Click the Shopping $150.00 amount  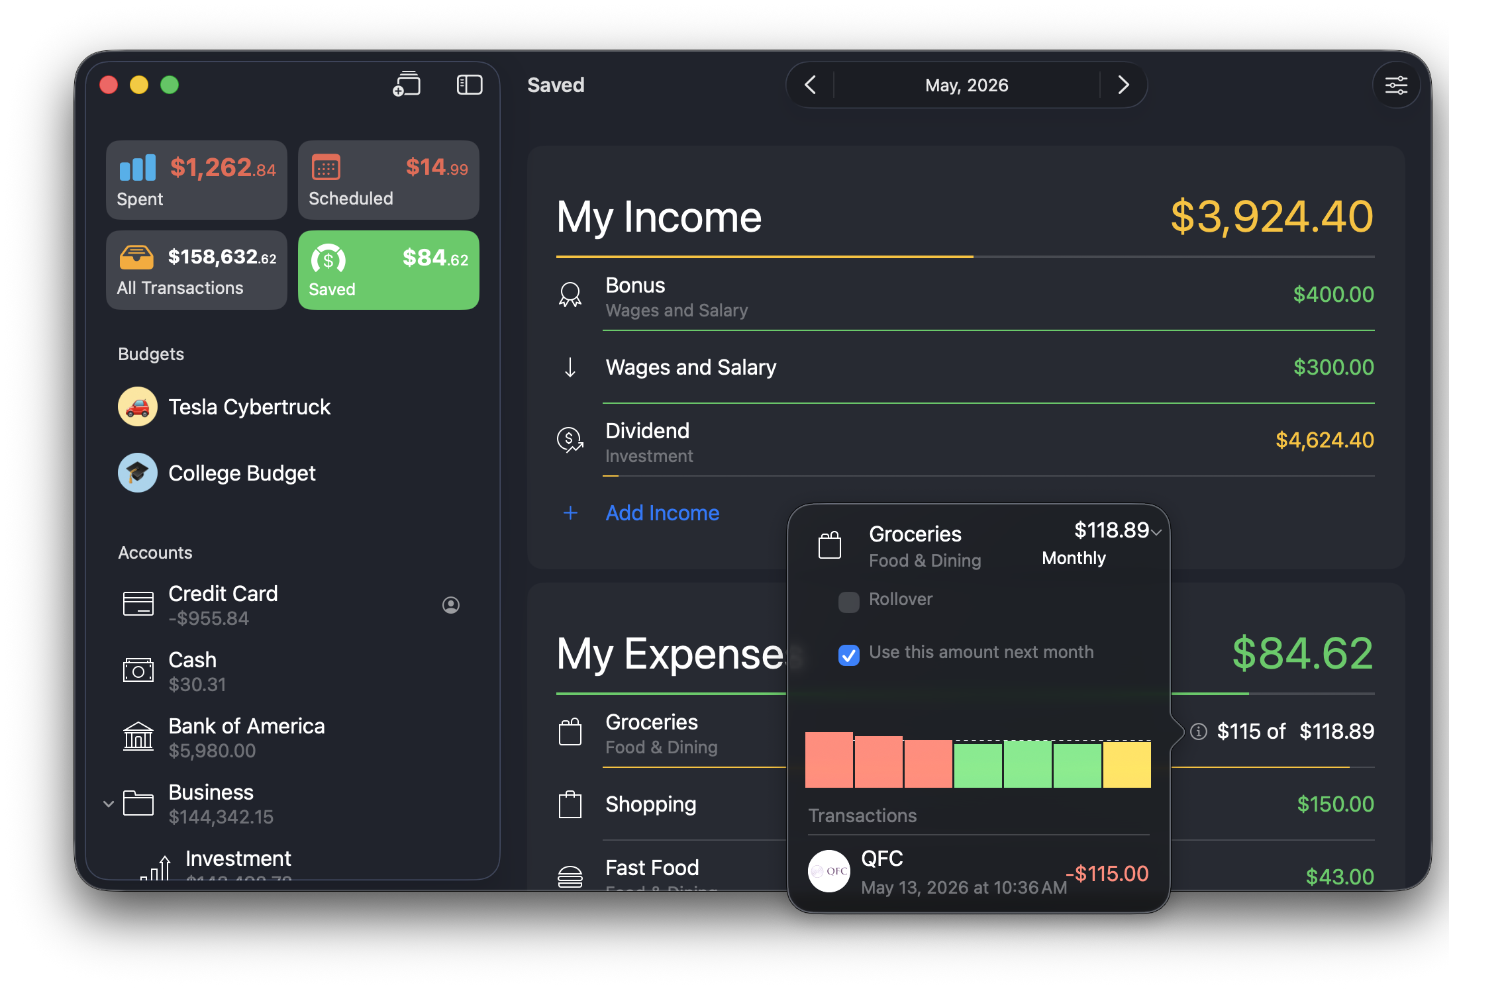click(1335, 804)
